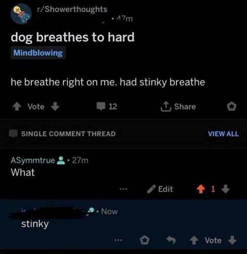Select the Mindblowing flair tag
The width and height of the screenshot is (247, 254).
[x=38, y=53]
